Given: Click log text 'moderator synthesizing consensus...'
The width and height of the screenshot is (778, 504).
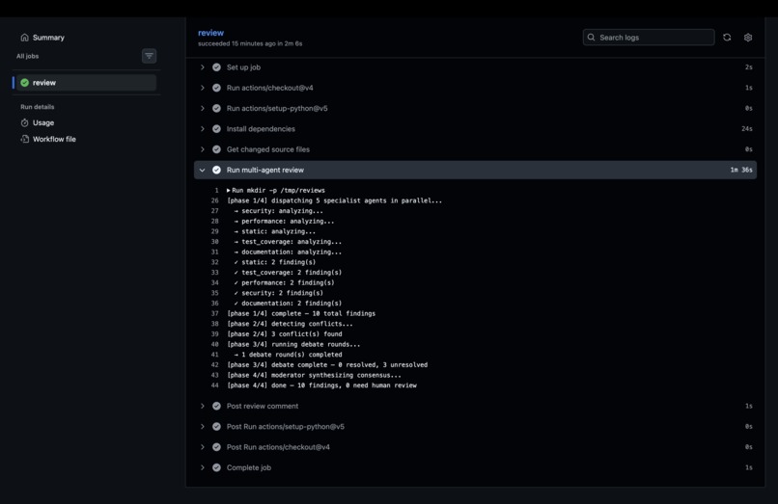Looking at the screenshot, I should [x=336, y=375].
